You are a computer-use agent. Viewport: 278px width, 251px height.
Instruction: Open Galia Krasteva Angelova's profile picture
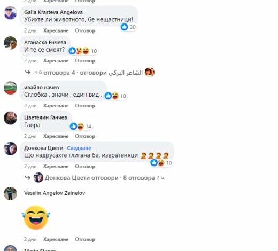pos(10,13)
